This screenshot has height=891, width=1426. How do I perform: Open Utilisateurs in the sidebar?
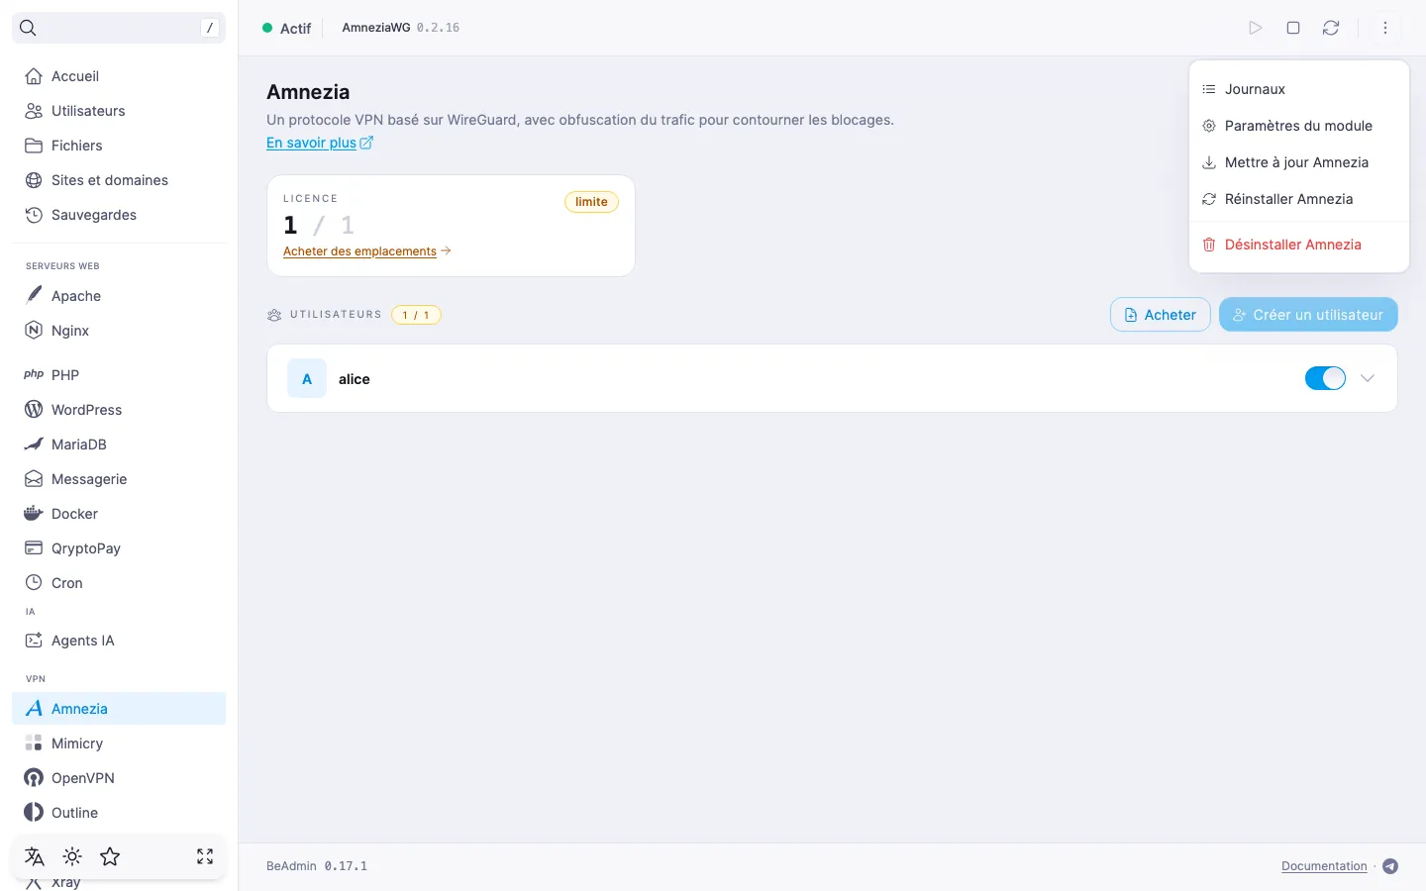click(x=119, y=111)
